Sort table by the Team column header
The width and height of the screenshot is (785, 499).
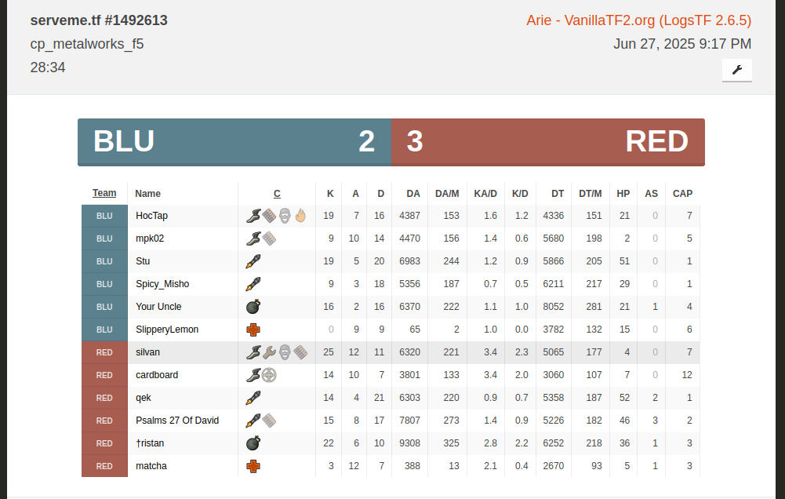click(104, 193)
